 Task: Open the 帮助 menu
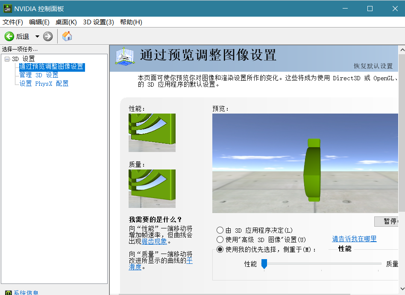click(x=131, y=22)
